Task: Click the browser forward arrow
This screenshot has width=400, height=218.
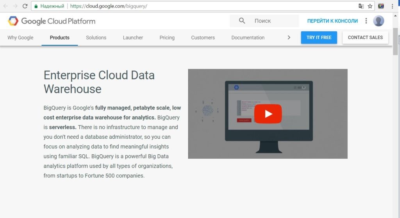Action: 15,6
